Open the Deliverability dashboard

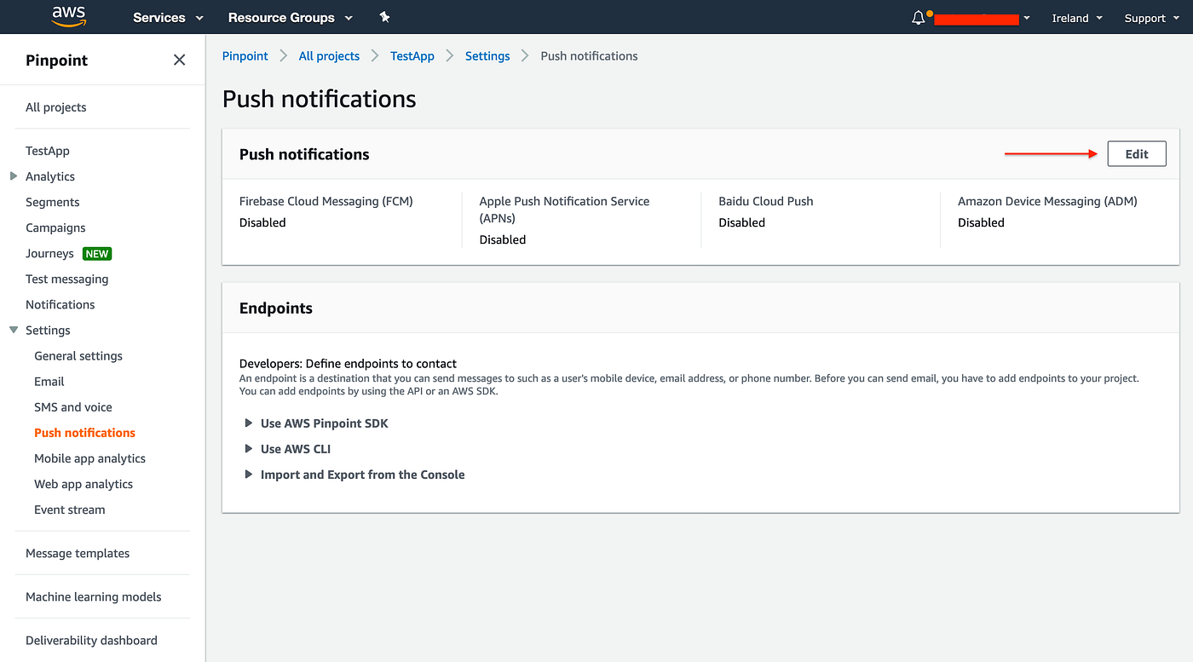point(91,640)
